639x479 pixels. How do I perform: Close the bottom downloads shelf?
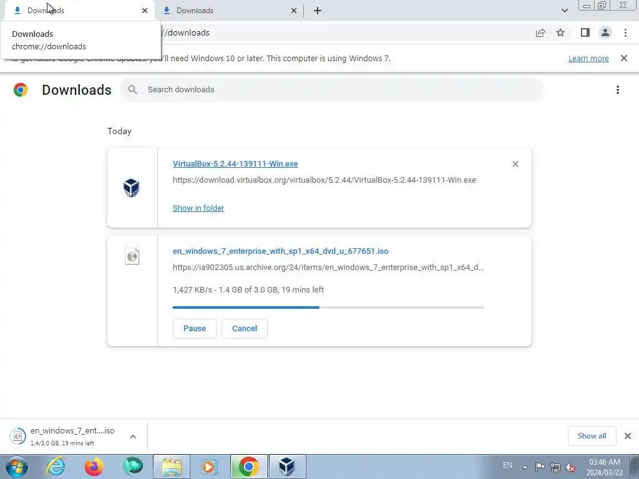(x=628, y=436)
